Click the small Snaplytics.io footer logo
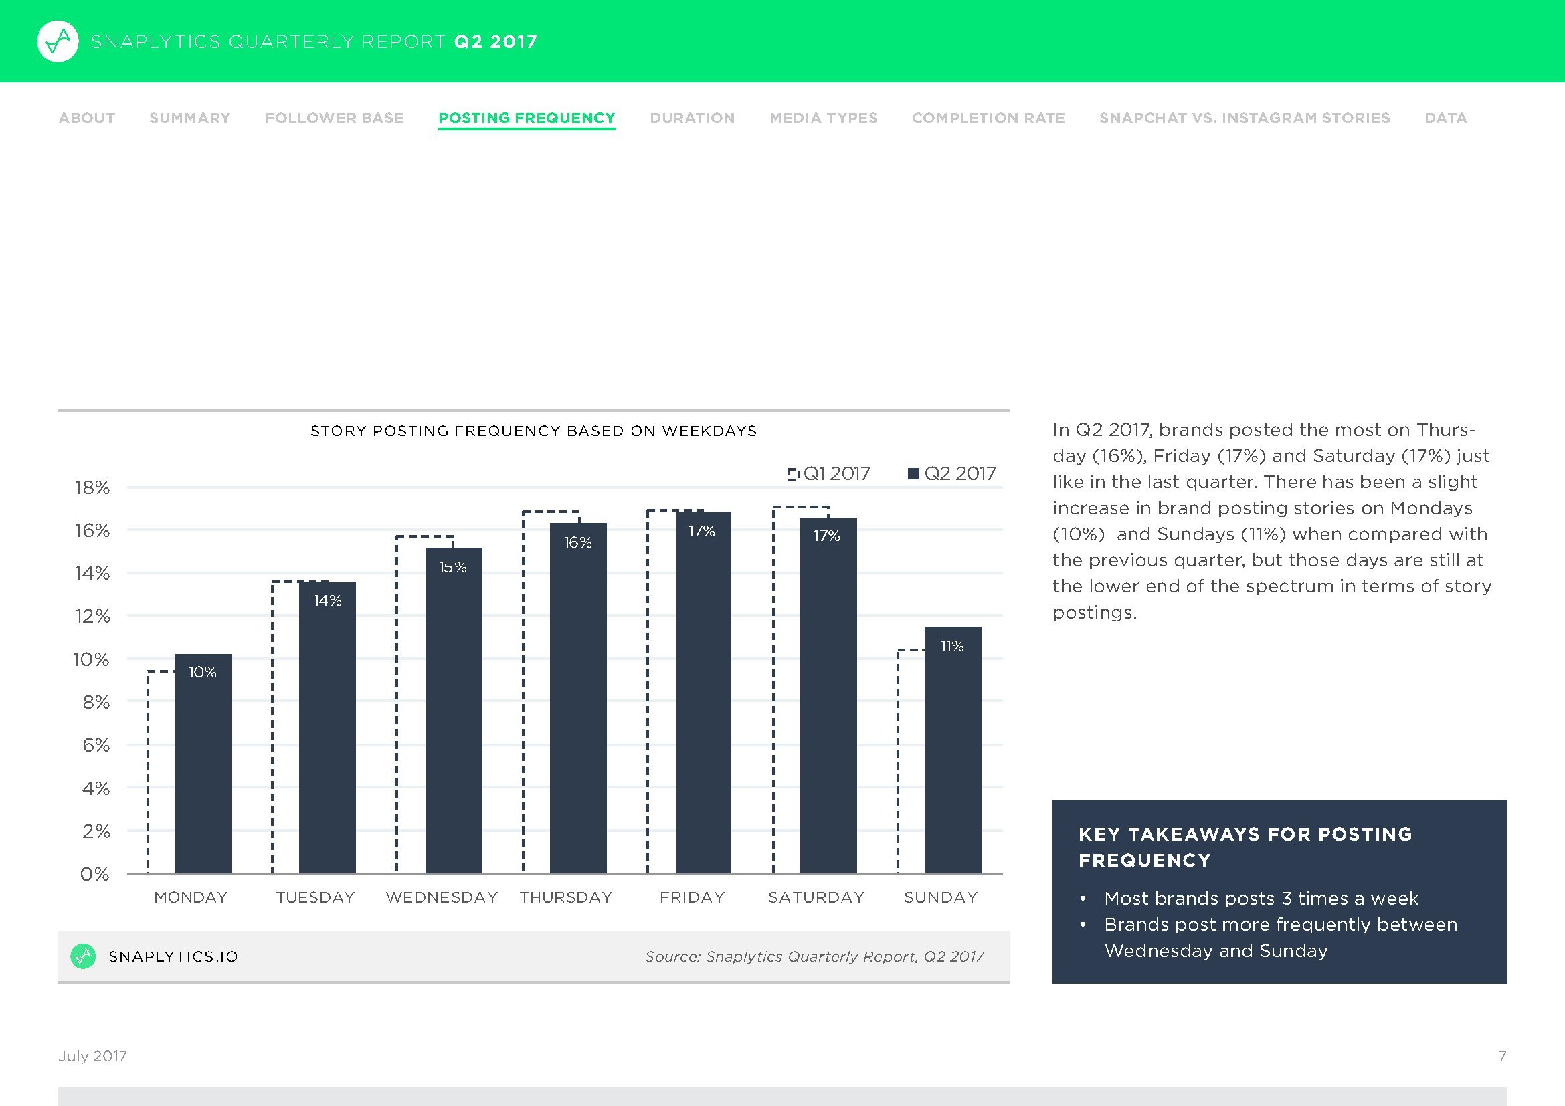The width and height of the screenshot is (1565, 1106). [83, 956]
